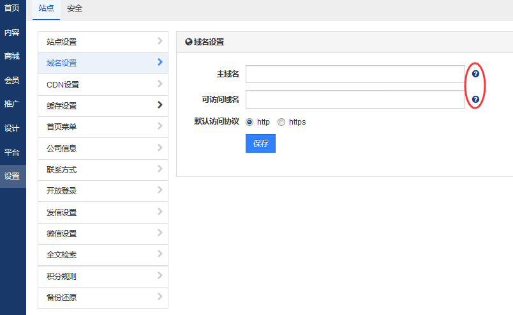Click the blue chevron beside 域名设置
This screenshot has height=315, width=513.
coord(160,62)
